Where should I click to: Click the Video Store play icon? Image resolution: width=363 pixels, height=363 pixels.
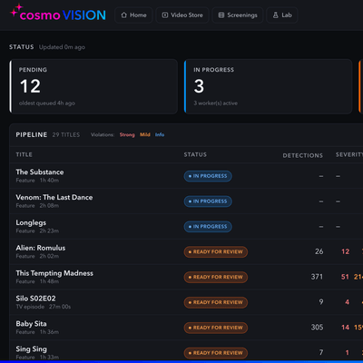[x=165, y=15]
